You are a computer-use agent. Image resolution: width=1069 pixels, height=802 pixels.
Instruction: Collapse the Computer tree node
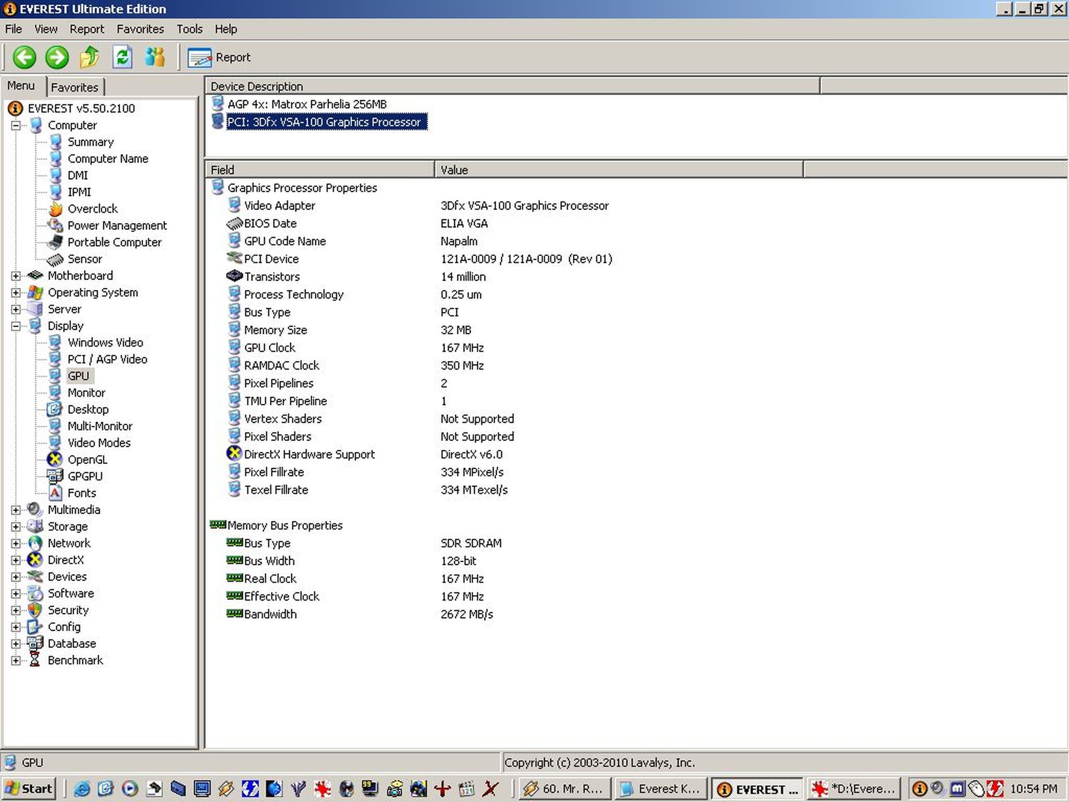pyautogui.click(x=16, y=126)
